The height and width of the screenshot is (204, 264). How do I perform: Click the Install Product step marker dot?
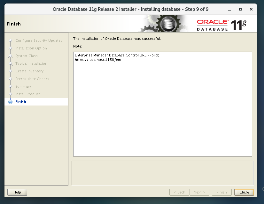click(11, 94)
